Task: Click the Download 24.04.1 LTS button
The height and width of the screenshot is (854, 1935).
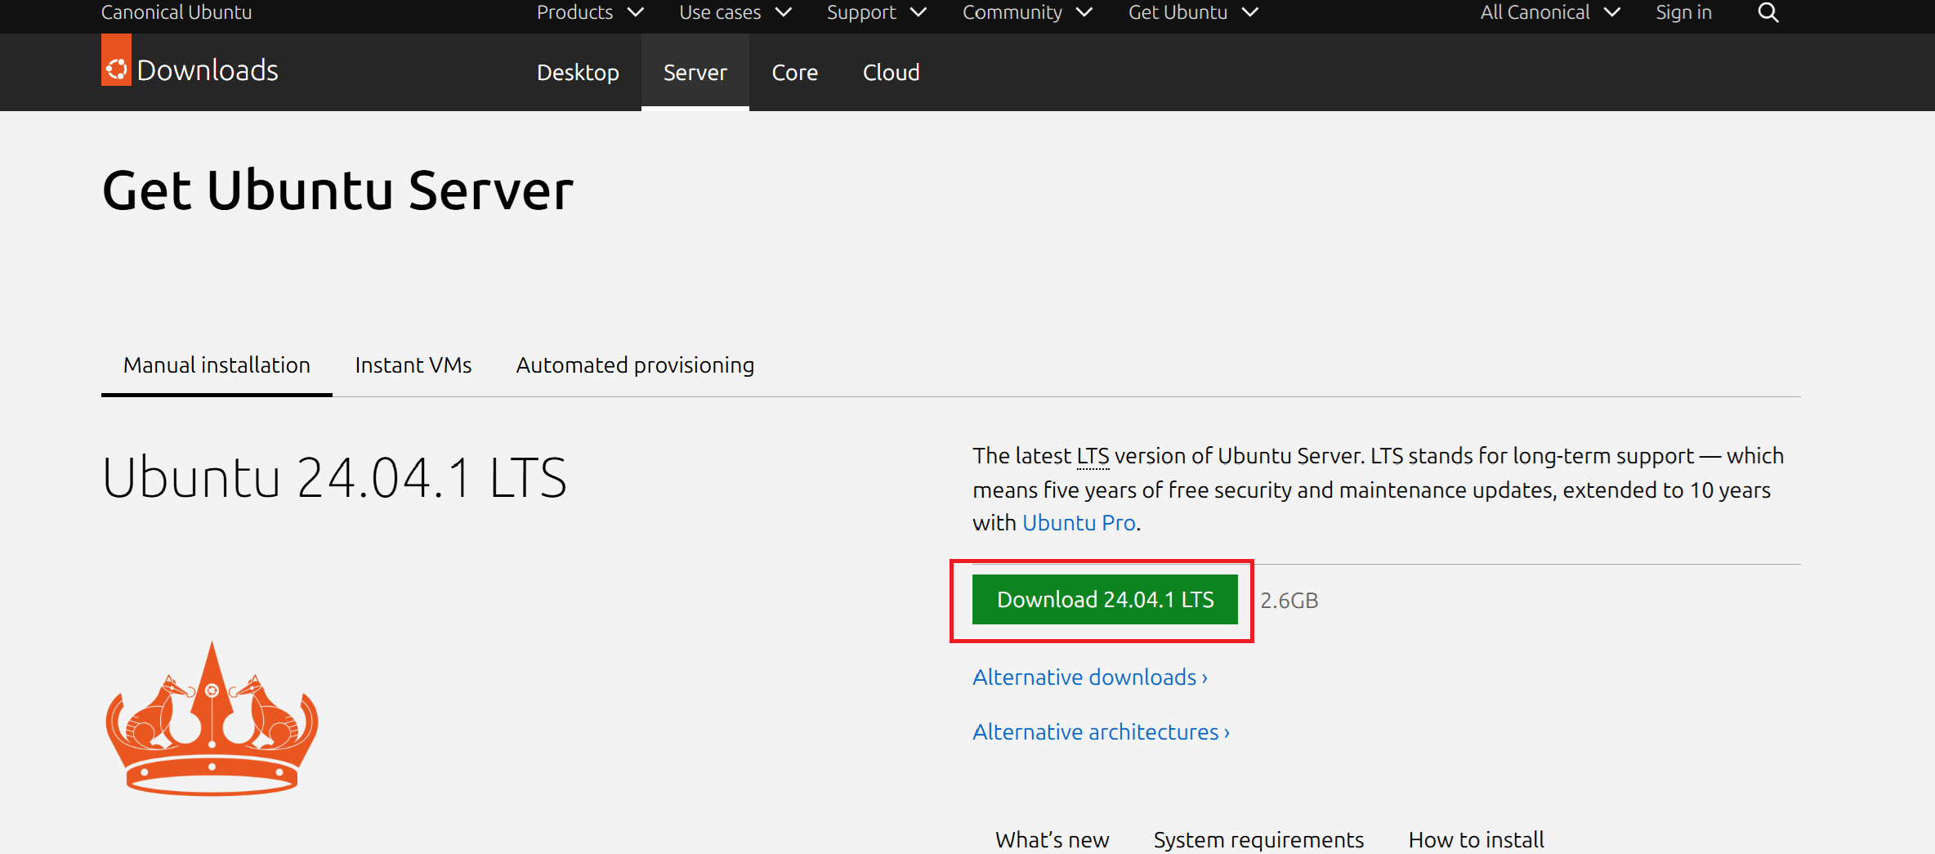Action: (x=1105, y=599)
